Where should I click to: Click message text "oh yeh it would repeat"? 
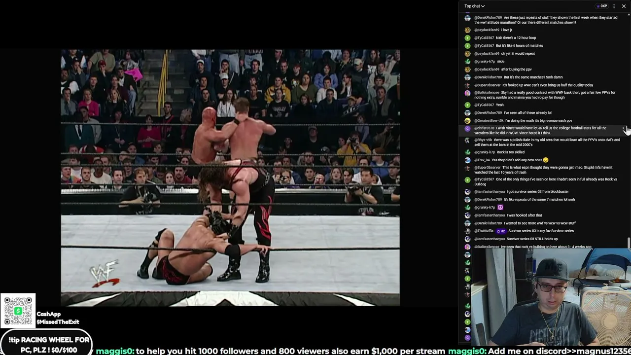518,54
